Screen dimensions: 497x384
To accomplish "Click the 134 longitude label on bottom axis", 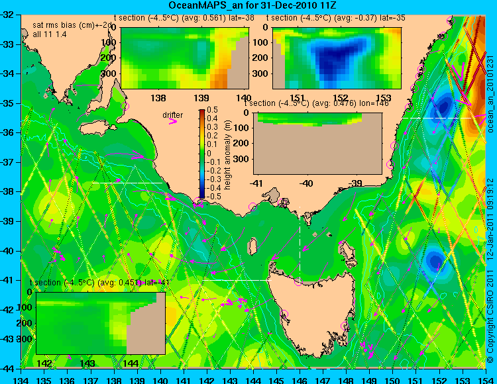I will (x=21, y=380).
